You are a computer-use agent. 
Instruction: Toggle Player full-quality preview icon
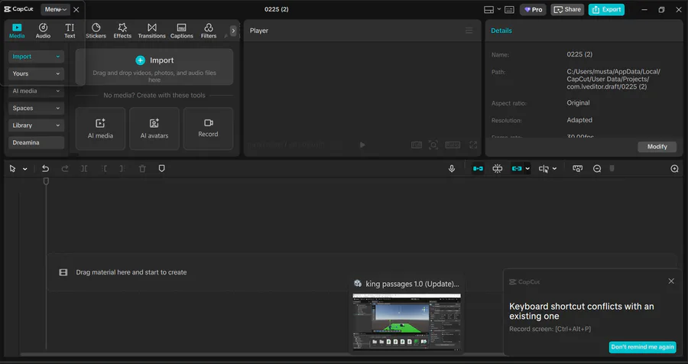point(417,145)
